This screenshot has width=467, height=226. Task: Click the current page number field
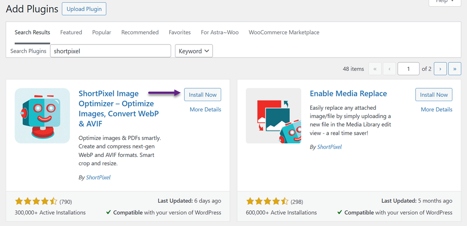[x=408, y=69]
